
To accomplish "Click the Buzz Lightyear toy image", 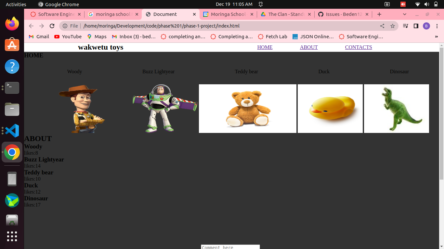I will (x=165, y=109).
